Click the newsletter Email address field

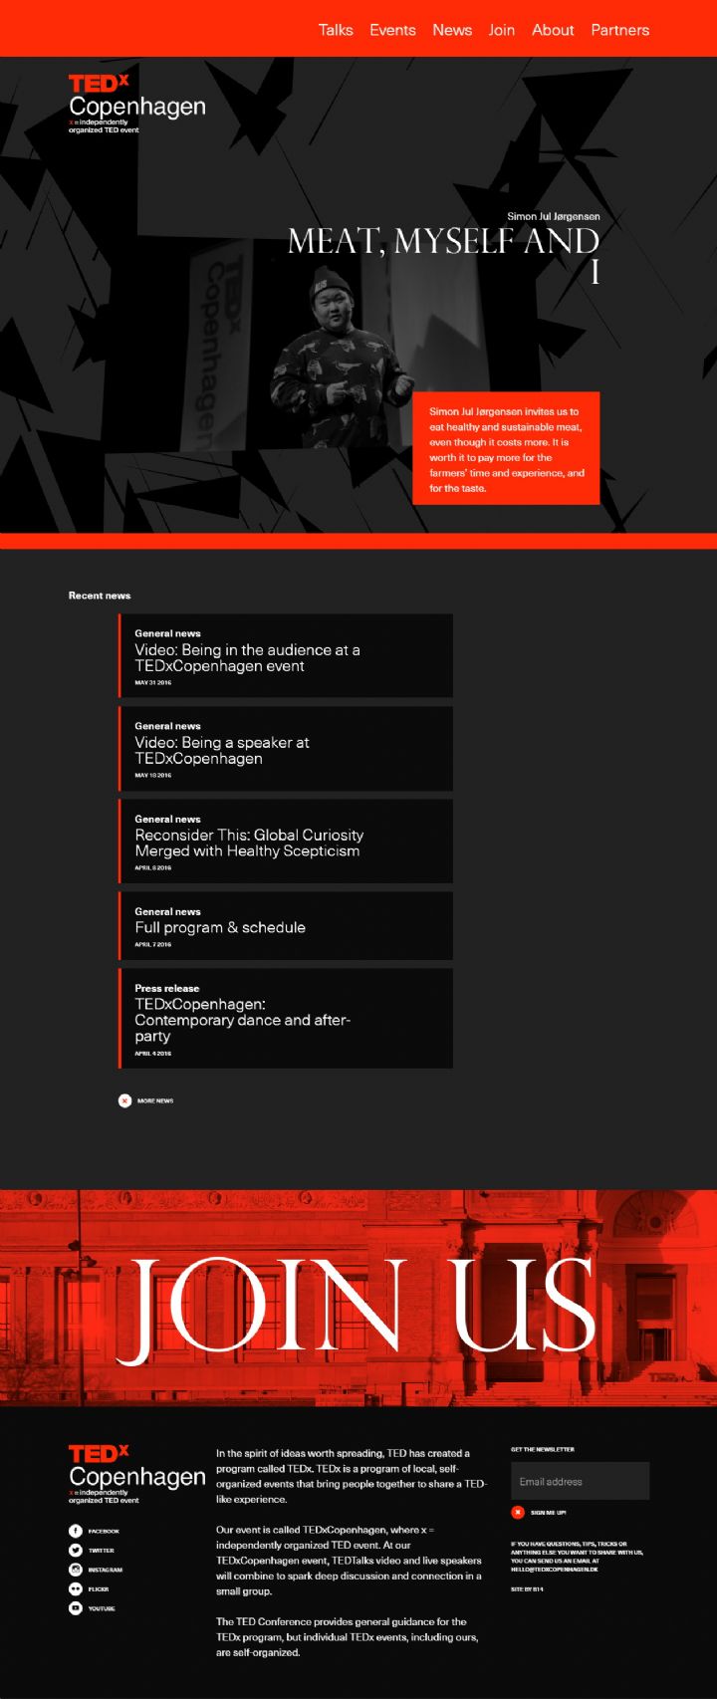580,1481
